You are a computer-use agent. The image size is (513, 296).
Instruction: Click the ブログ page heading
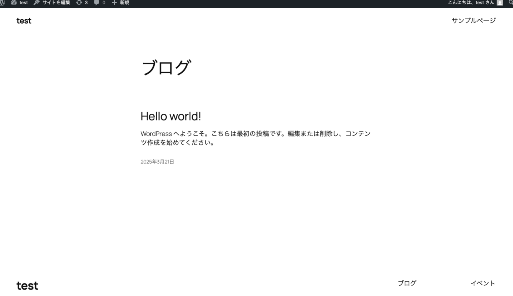166,67
